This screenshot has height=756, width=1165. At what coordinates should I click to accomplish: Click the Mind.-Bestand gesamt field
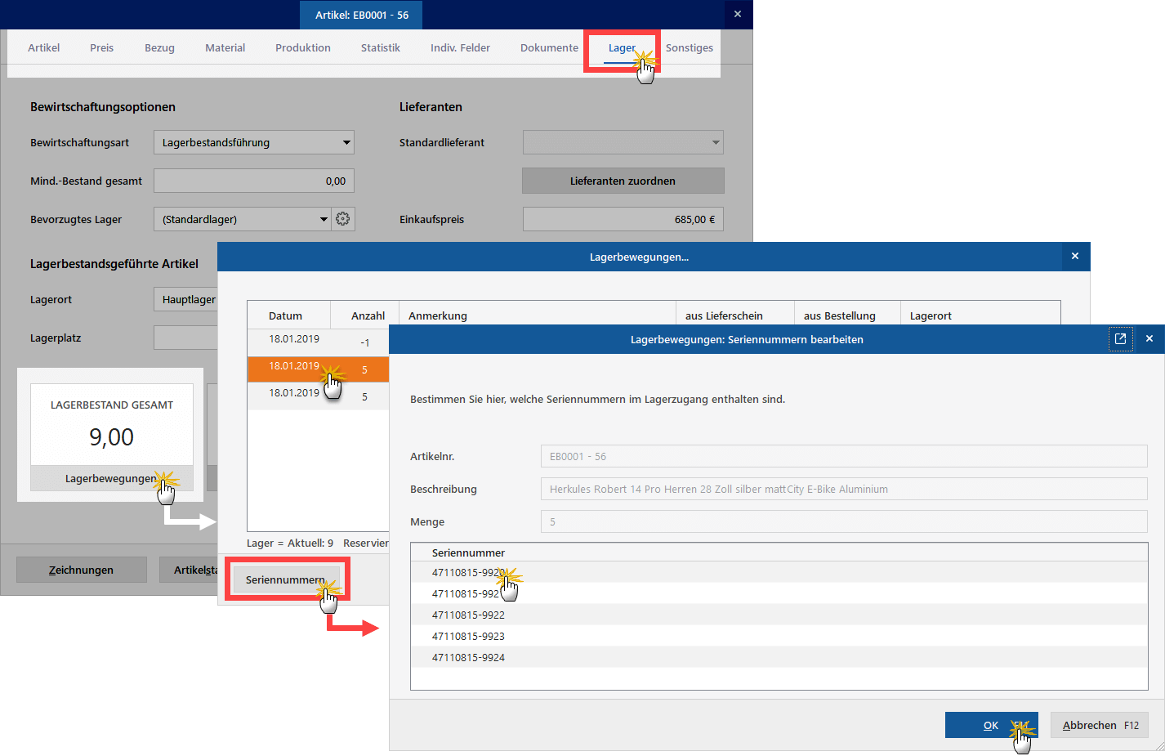(x=254, y=181)
